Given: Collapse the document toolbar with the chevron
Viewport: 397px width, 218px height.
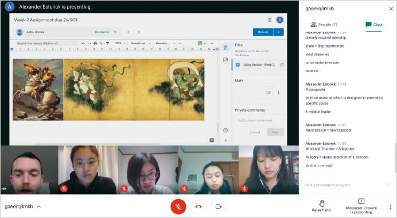Looking at the screenshot, I should [212, 43].
